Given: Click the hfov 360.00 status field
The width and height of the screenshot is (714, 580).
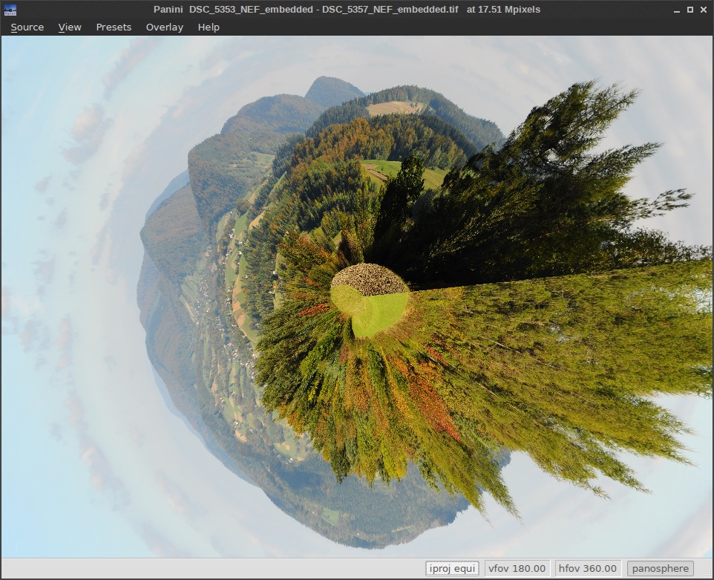Looking at the screenshot, I should (587, 569).
